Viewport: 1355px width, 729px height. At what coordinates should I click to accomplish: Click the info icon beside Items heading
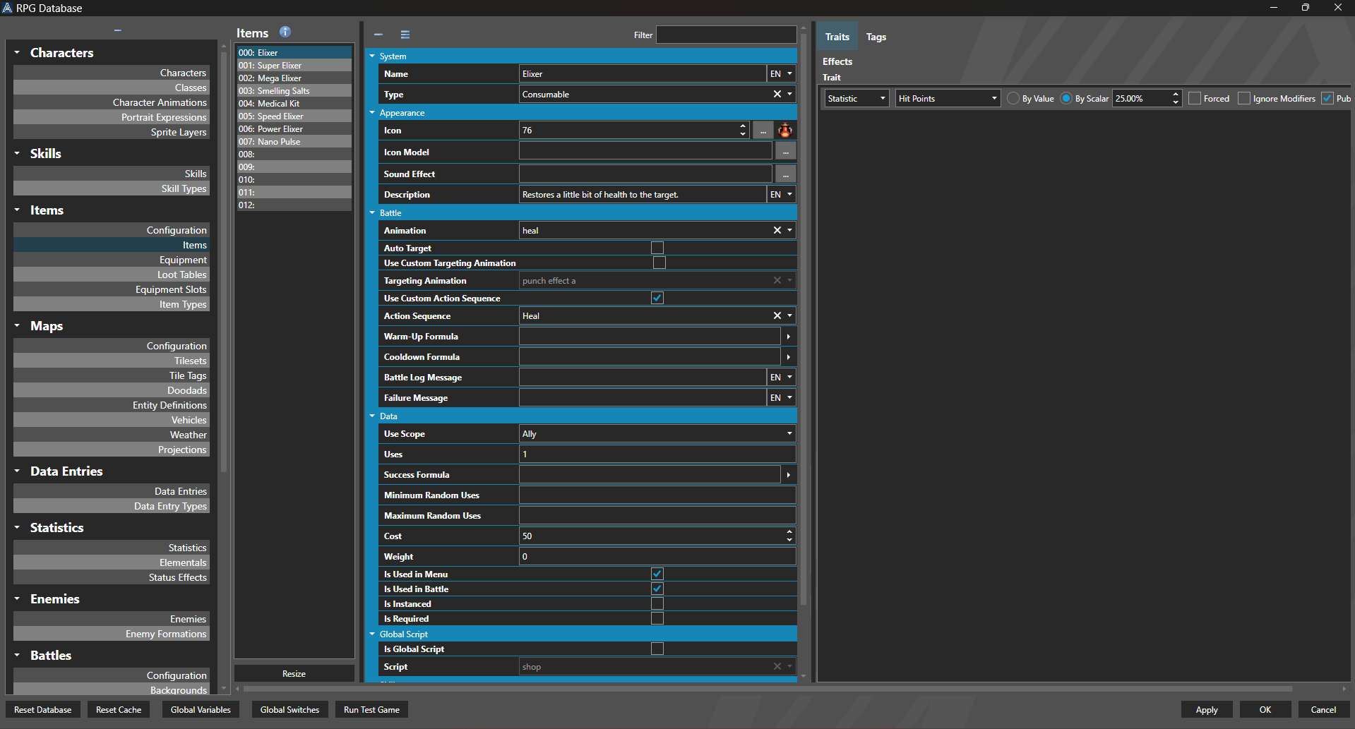(x=285, y=32)
